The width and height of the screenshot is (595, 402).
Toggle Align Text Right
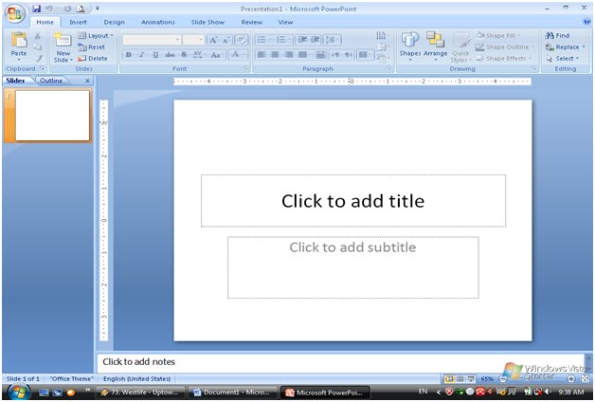click(288, 55)
